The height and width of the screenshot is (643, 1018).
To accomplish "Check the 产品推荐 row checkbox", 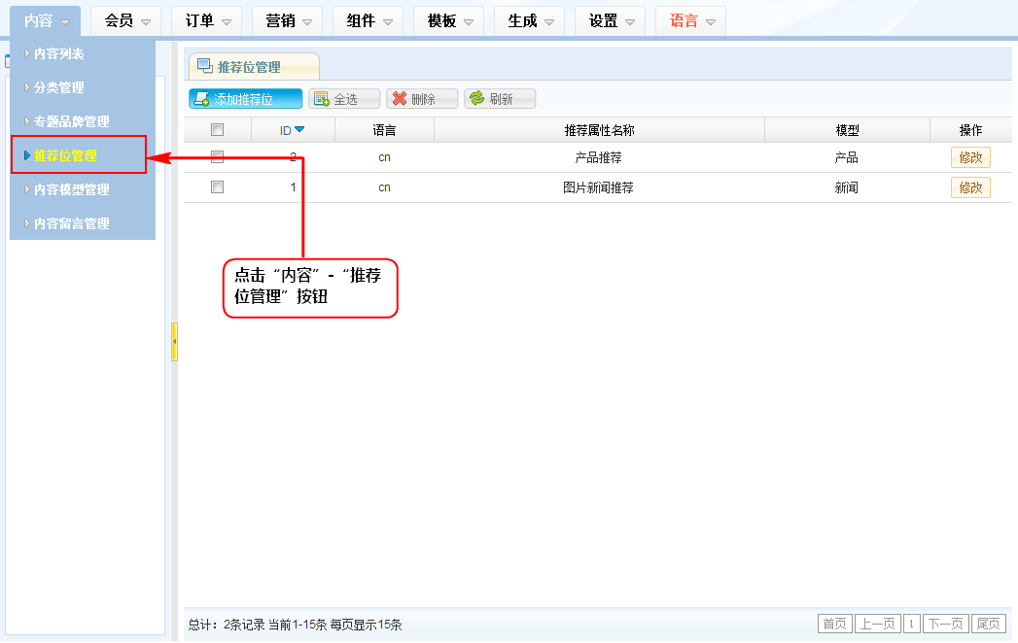I will [x=218, y=157].
